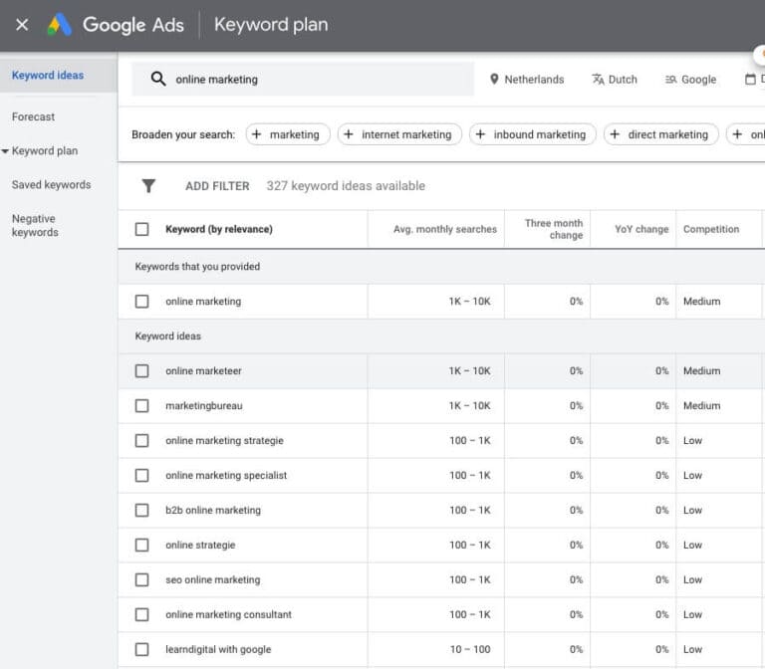Sort by Avg. monthly searches column
This screenshot has width=765, height=669.
point(444,229)
